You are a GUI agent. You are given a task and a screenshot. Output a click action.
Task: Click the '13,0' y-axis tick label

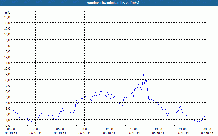[7, 51]
